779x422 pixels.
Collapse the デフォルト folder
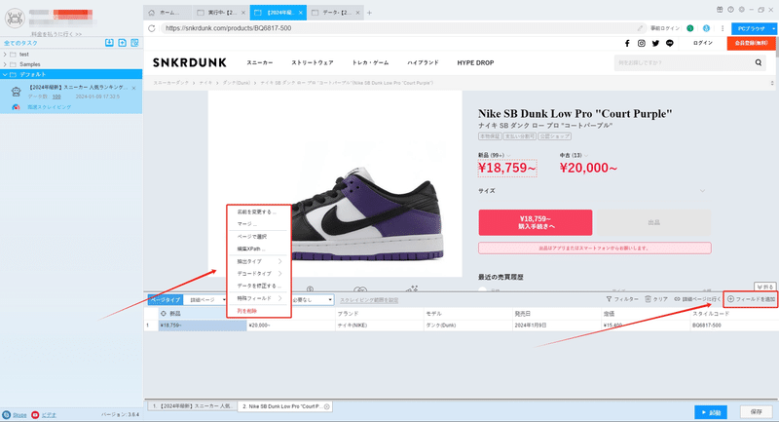point(5,74)
